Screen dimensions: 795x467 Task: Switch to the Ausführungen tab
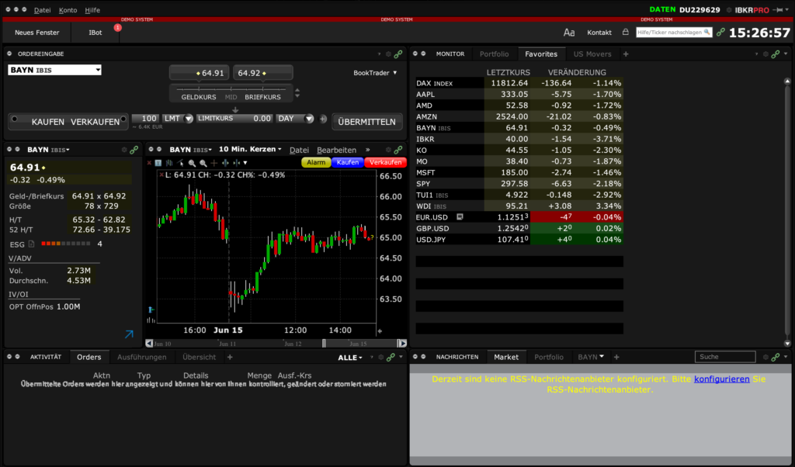click(141, 357)
